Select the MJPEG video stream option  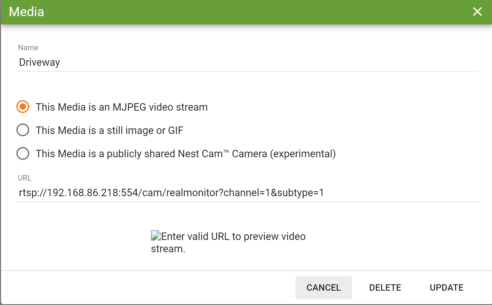coord(23,107)
